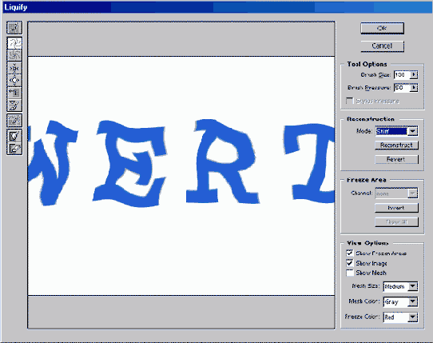Uncheck the Show Image option
Image resolution: width=433 pixels, height=343 pixels.
click(350, 262)
